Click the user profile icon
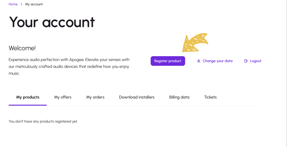 [x=199, y=61]
